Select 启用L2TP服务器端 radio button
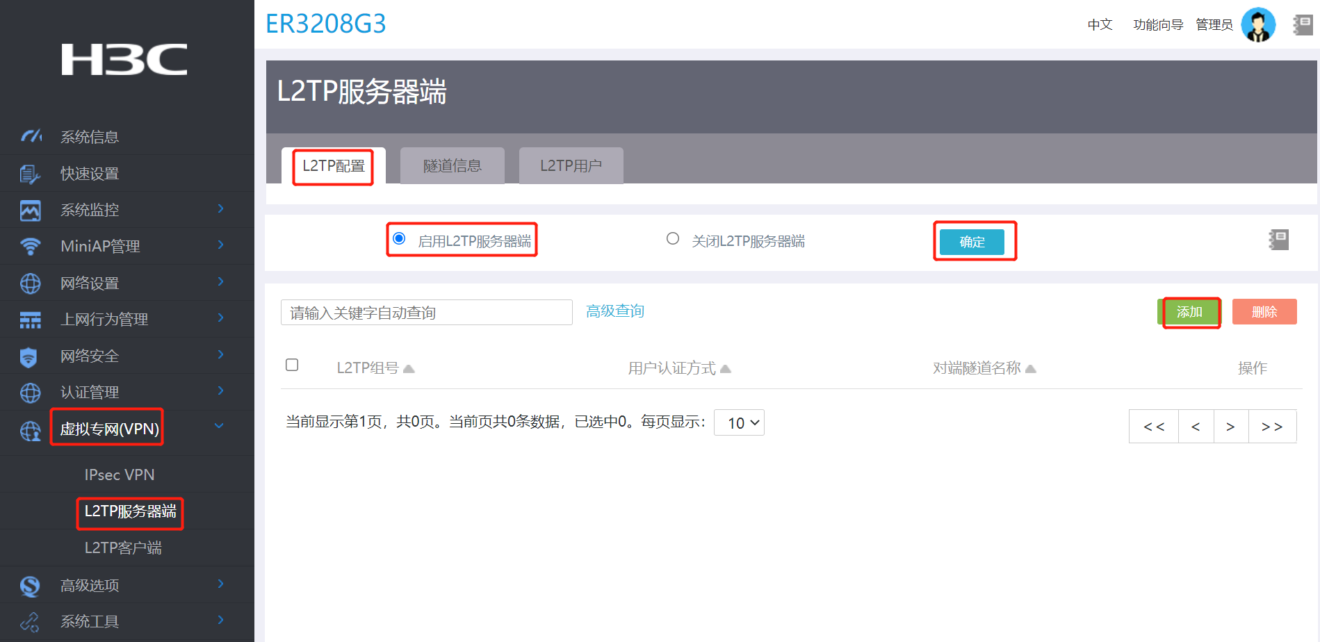This screenshot has width=1320, height=642. click(x=399, y=238)
